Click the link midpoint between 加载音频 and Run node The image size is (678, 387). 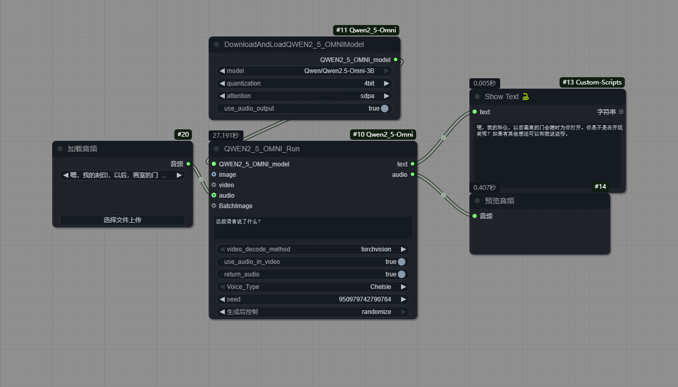click(x=201, y=179)
